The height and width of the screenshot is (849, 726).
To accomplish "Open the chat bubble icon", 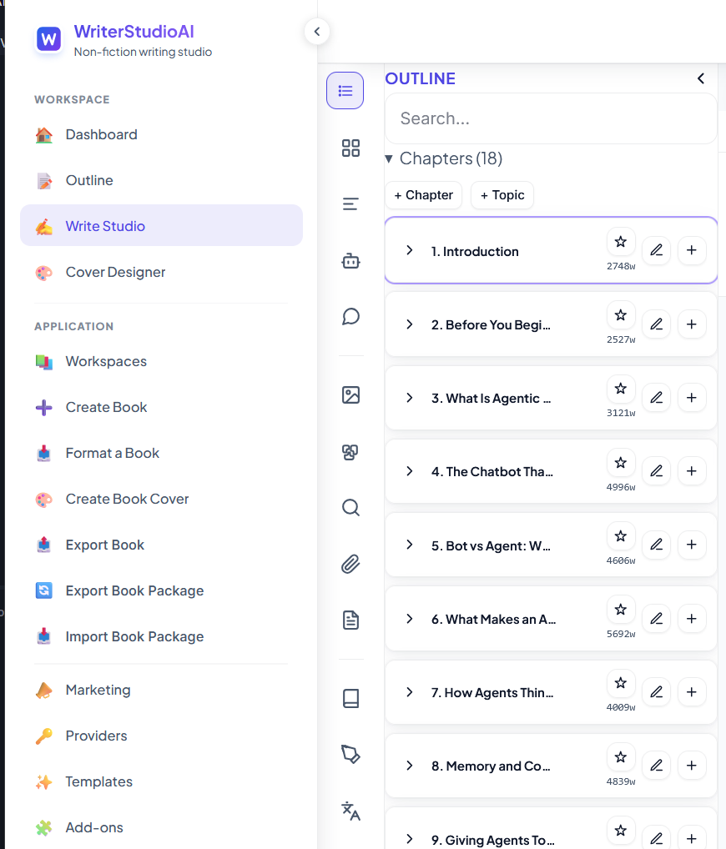I will (x=350, y=316).
